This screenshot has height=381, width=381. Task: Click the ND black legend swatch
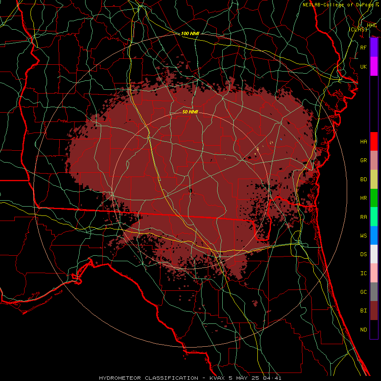pyautogui.click(x=374, y=329)
